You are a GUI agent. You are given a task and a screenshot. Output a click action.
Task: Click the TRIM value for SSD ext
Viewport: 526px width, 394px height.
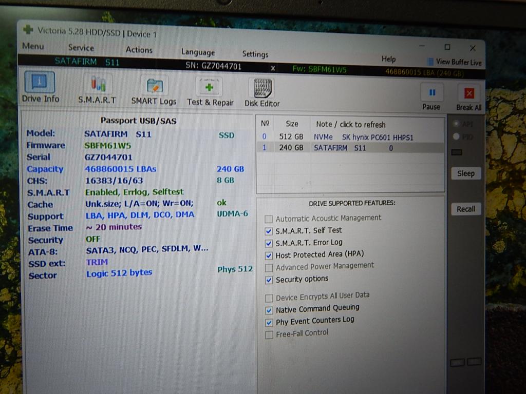97,262
